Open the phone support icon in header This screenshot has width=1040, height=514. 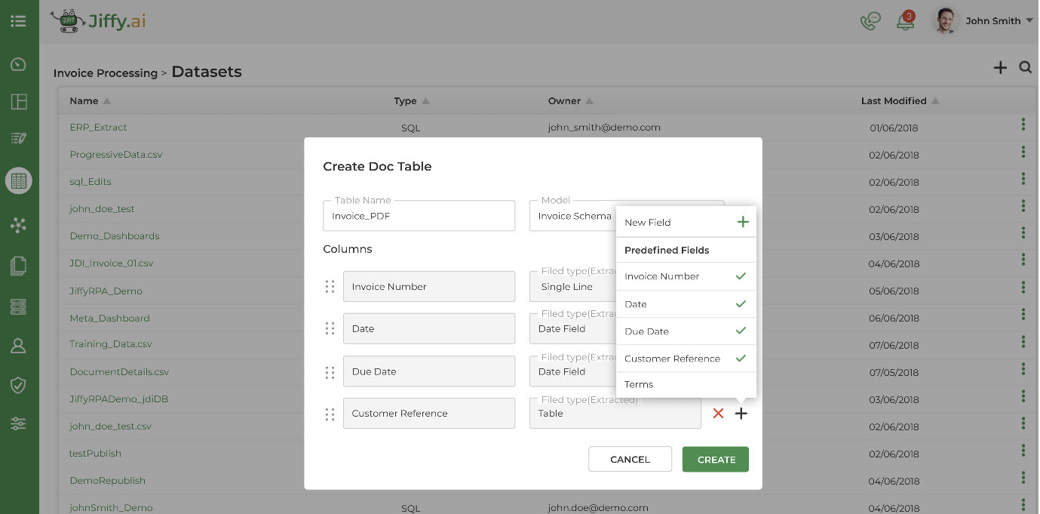[x=869, y=20]
